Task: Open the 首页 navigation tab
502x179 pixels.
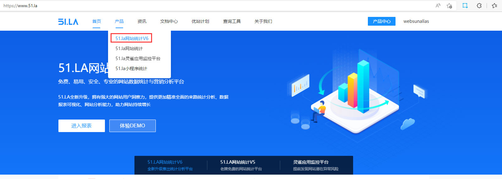Action: 96,21
